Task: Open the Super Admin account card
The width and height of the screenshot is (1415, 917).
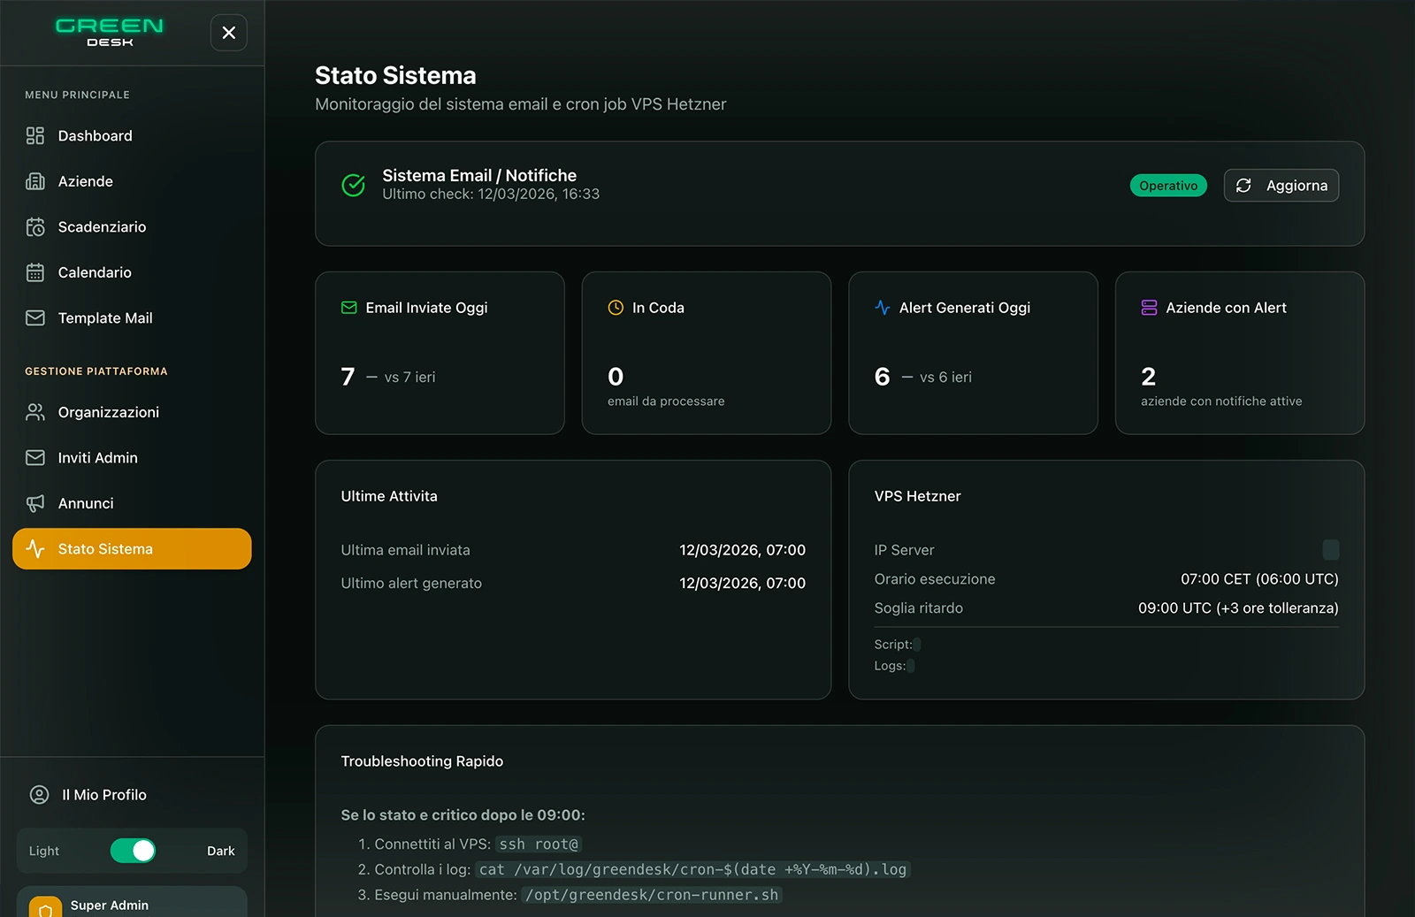Action: pos(132,904)
